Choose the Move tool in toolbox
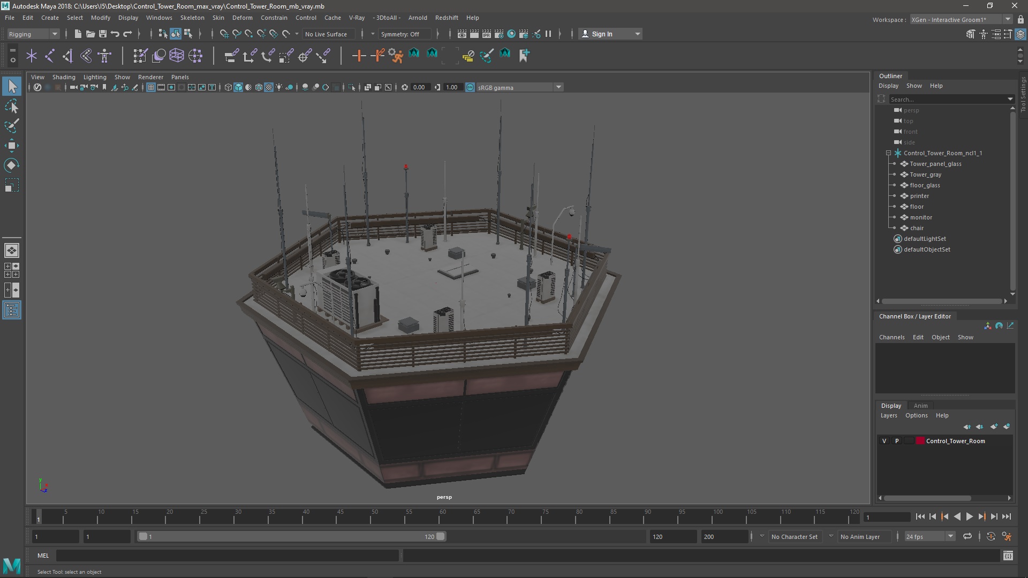This screenshot has width=1028, height=578. [12, 146]
